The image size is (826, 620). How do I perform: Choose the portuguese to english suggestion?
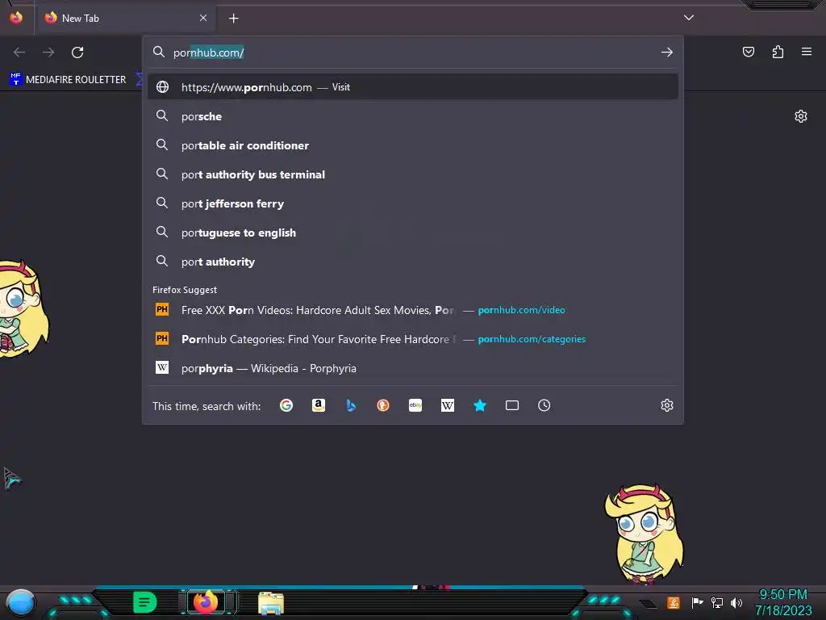pyautogui.click(x=413, y=232)
